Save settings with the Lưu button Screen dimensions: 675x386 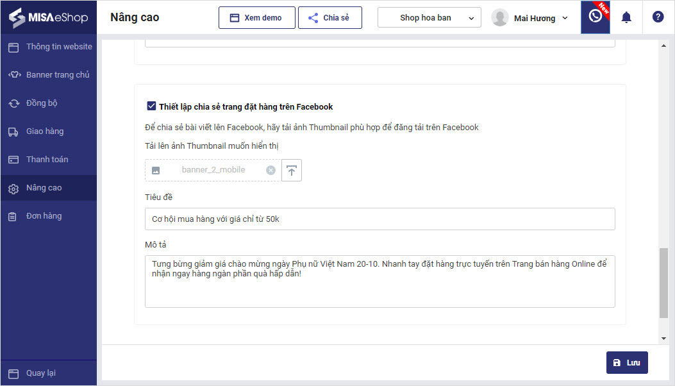click(x=627, y=363)
